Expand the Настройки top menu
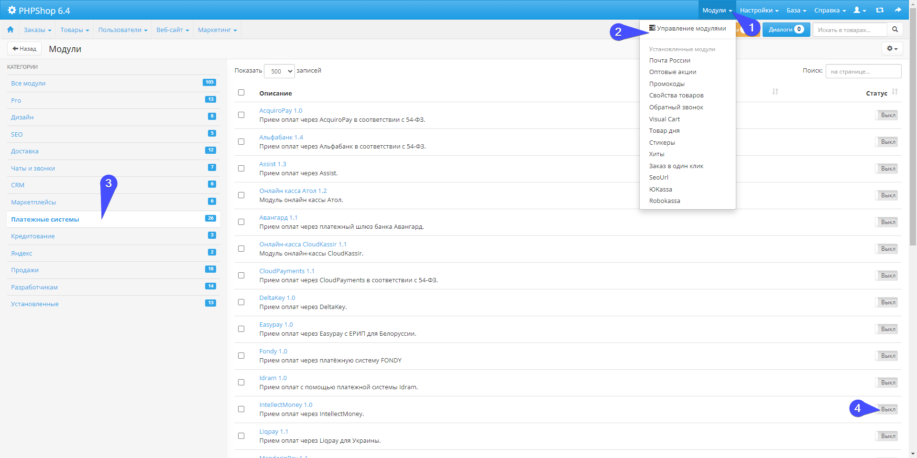Image resolution: width=917 pixels, height=458 pixels. coord(759,10)
